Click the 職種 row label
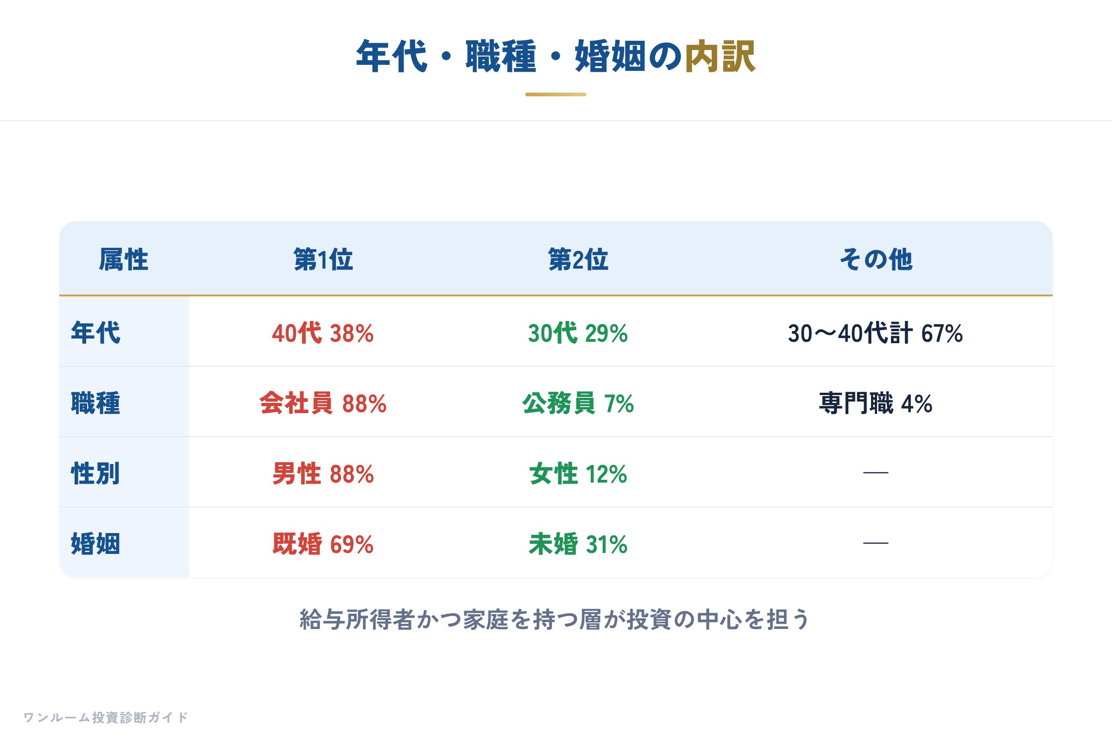The width and height of the screenshot is (1112, 741). click(x=96, y=402)
